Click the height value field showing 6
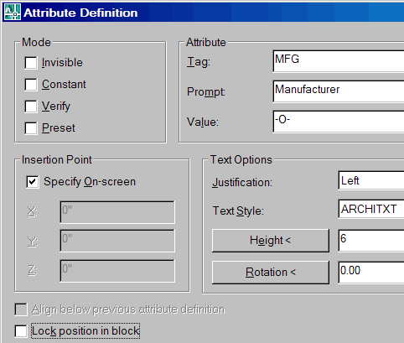The width and height of the screenshot is (404, 343). pos(371,241)
